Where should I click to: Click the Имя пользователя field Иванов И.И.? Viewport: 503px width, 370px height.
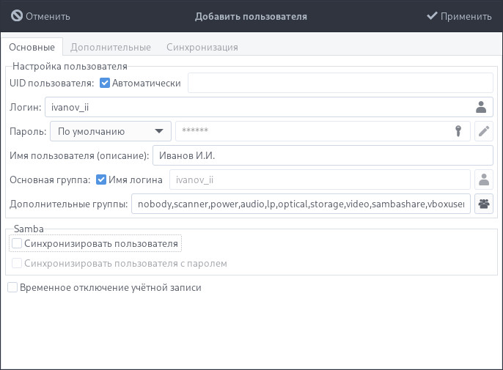point(323,155)
